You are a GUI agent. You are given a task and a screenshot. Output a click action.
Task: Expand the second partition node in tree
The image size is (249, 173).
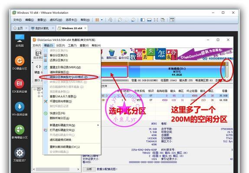pyautogui.click(x=39, y=96)
